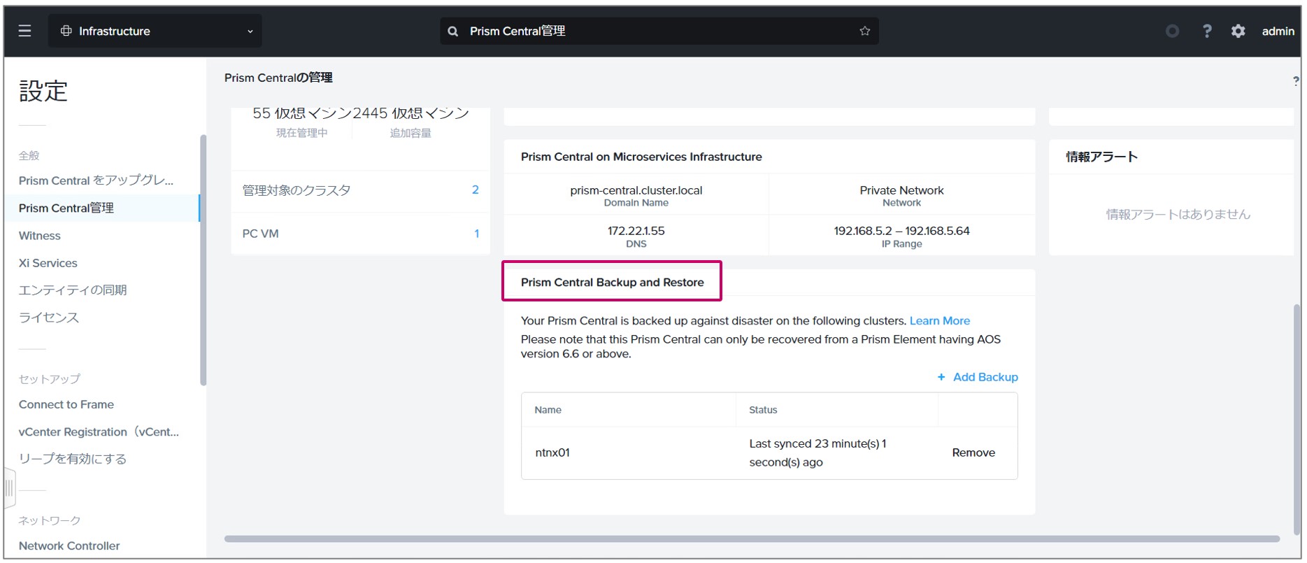Viewport: 1307px width, 563px height.
Task: Click the horizontal scrollbar at bottom
Action: pyautogui.click(x=752, y=539)
